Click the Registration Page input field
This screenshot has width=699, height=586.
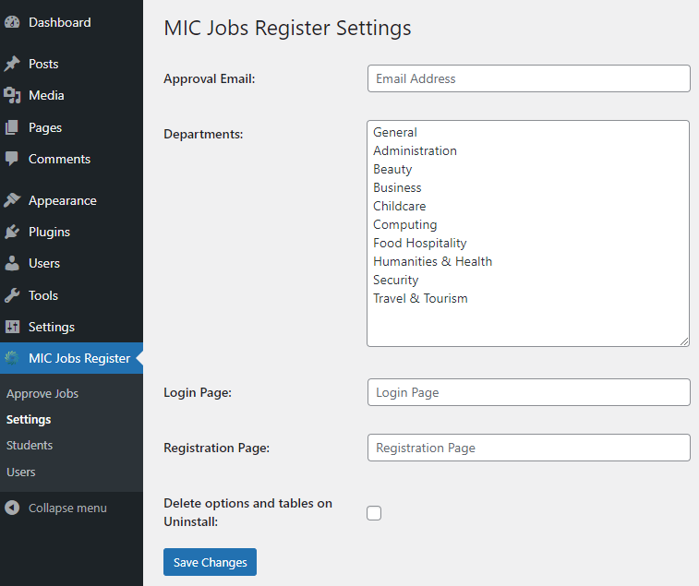tap(528, 448)
